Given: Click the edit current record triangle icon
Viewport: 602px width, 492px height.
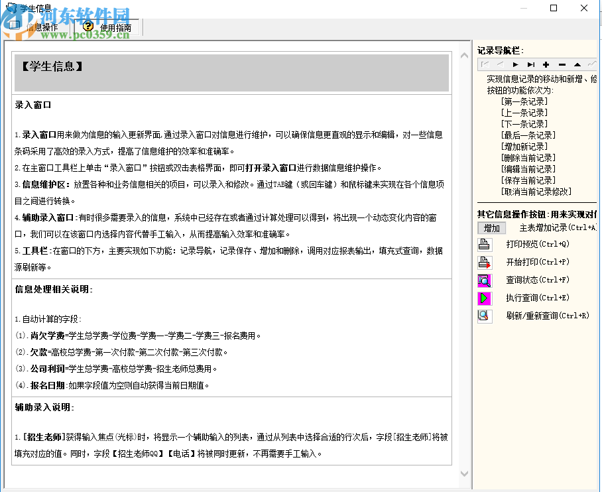Looking at the screenshot, I should pyautogui.click(x=577, y=64).
